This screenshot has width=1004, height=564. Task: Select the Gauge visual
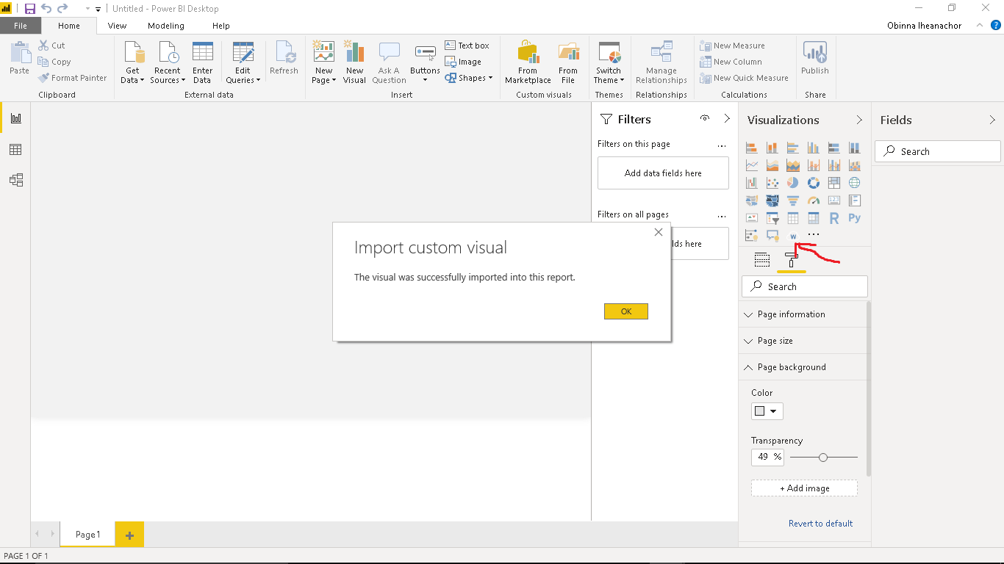point(813,200)
